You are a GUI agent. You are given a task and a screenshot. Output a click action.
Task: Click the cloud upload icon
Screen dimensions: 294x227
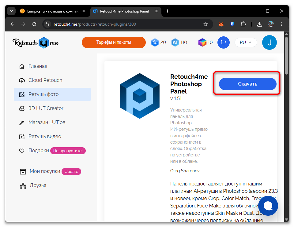(x=22, y=80)
